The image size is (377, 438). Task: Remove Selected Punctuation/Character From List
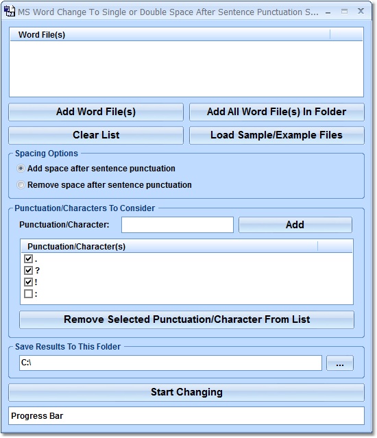186,319
